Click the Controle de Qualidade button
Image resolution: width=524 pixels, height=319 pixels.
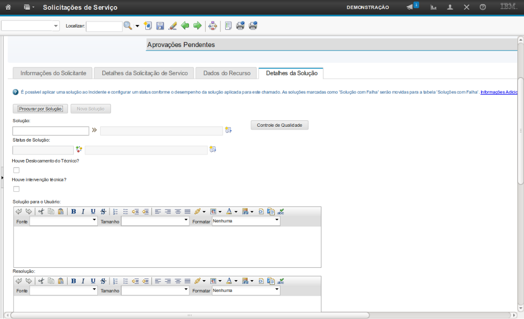279,125
